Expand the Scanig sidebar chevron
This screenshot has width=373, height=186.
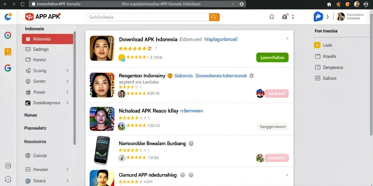(67, 70)
